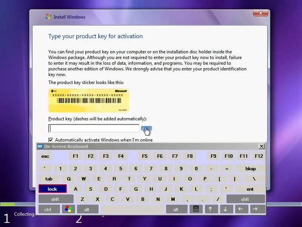Click the forward slash key
This screenshot has width=302, height=227.
click(x=218, y=199)
